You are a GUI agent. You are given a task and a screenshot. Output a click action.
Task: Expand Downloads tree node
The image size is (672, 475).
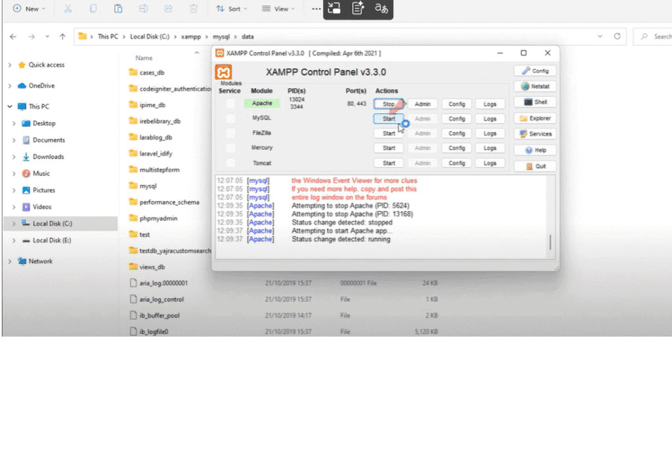coord(14,157)
